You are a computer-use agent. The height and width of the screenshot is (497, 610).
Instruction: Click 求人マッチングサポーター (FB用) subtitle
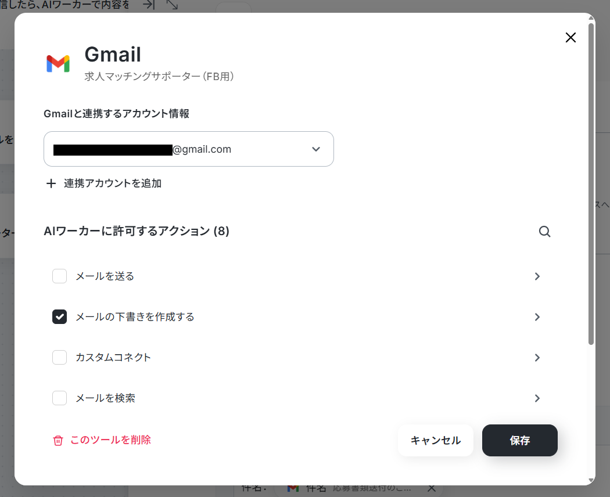pos(159,76)
